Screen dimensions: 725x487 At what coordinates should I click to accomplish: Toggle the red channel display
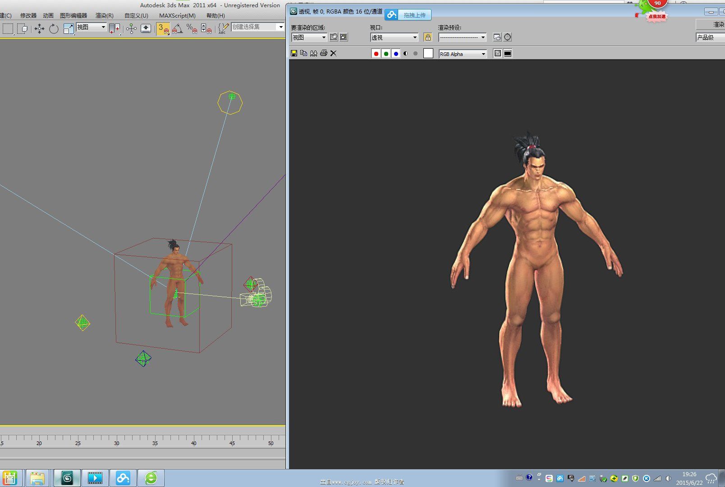pyautogui.click(x=376, y=54)
